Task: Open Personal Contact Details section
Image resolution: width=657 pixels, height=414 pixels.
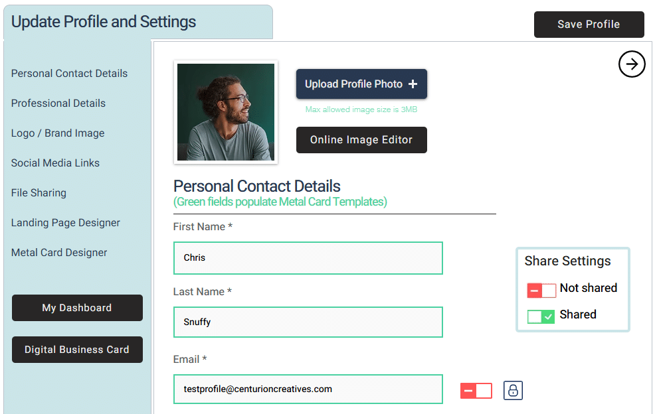Action: (x=69, y=74)
